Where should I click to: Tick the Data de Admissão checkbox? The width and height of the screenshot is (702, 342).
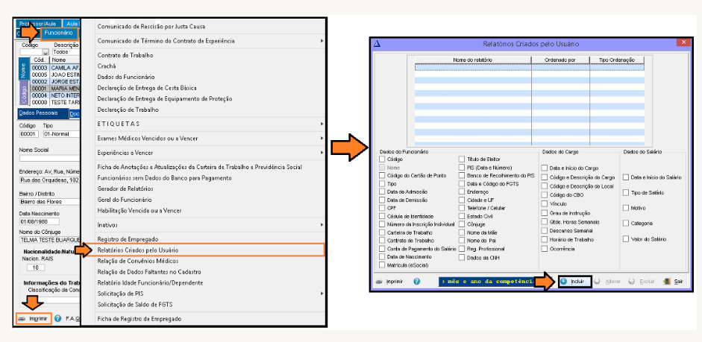tap(382, 191)
